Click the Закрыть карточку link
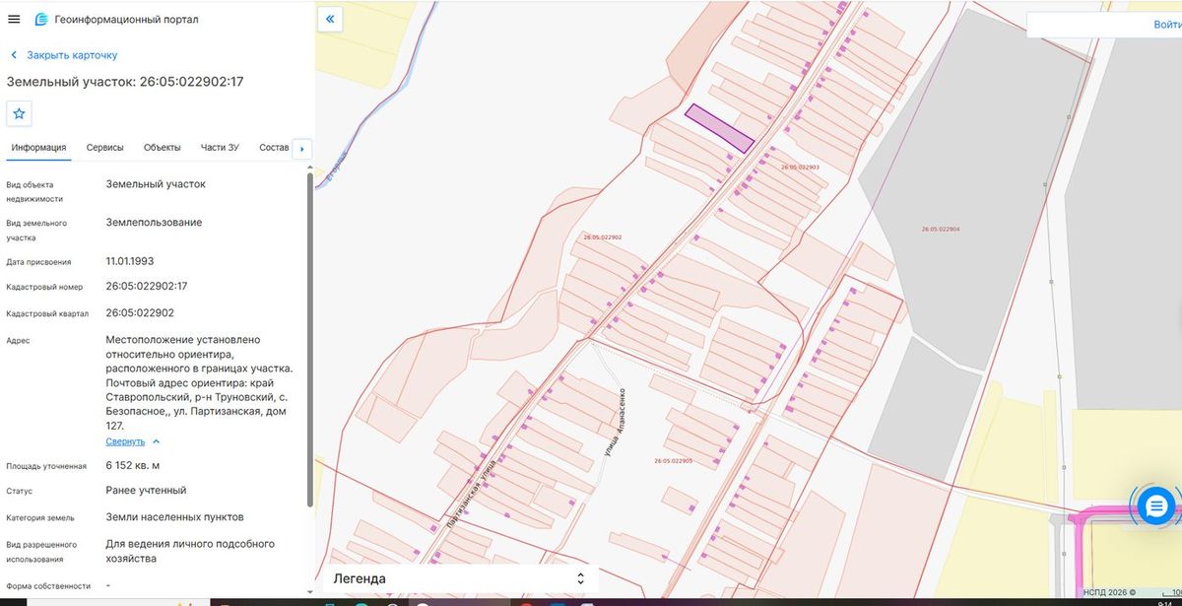 tap(72, 55)
